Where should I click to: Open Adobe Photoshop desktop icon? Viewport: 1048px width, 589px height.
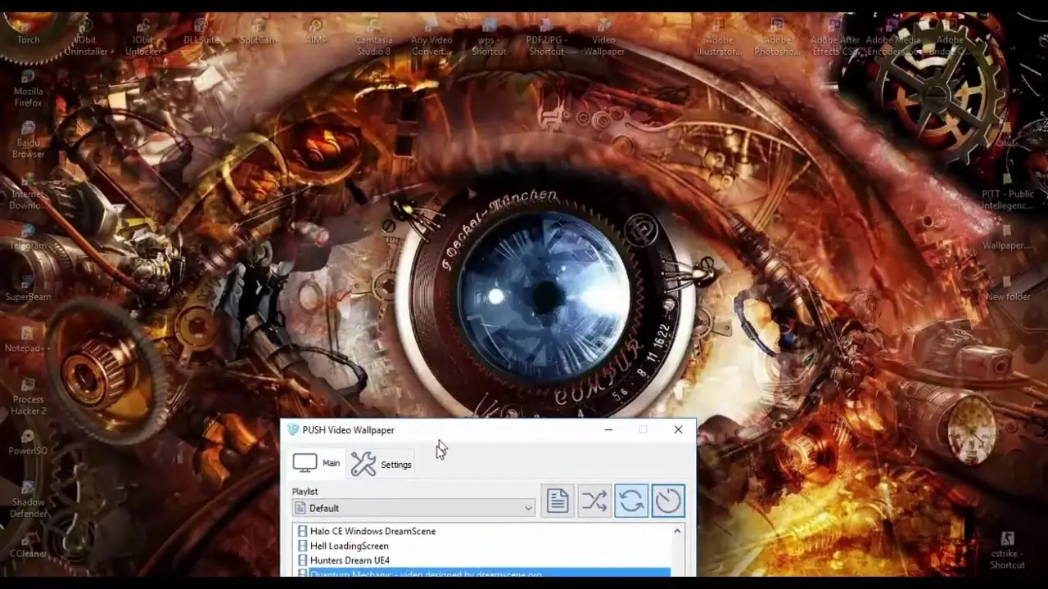pyautogui.click(x=777, y=38)
